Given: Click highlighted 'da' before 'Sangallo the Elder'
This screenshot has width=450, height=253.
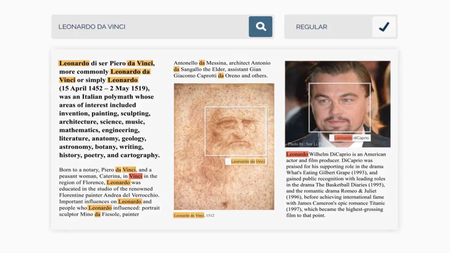Looking at the screenshot, I should pyautogui.click(x=177, y=69).
